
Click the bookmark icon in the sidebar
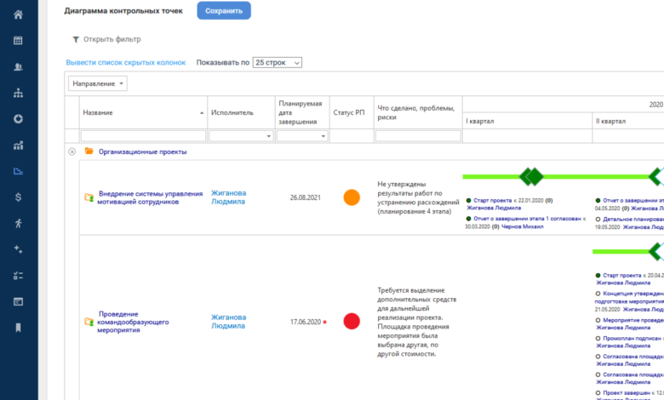(x=18, y=327)
